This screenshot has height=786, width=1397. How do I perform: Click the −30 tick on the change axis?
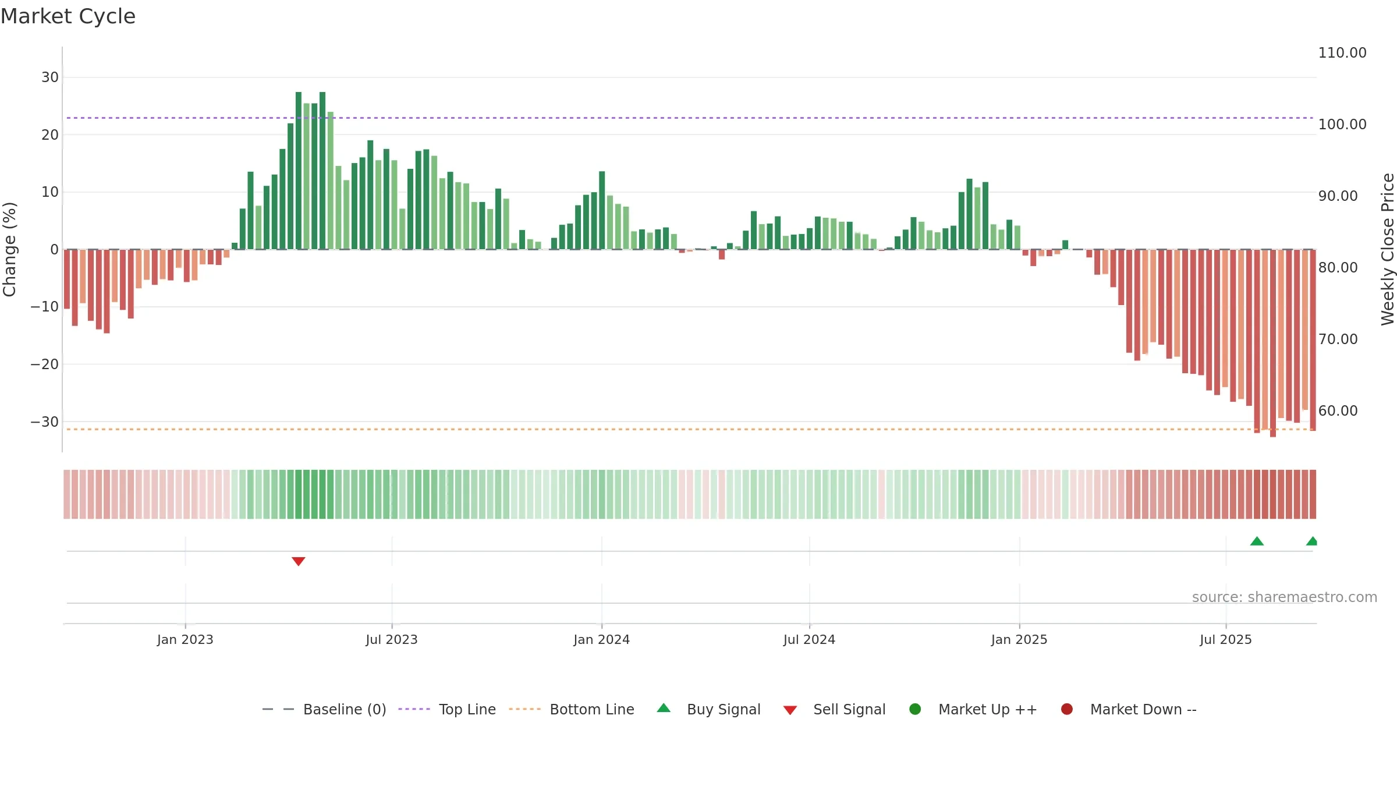45,422
